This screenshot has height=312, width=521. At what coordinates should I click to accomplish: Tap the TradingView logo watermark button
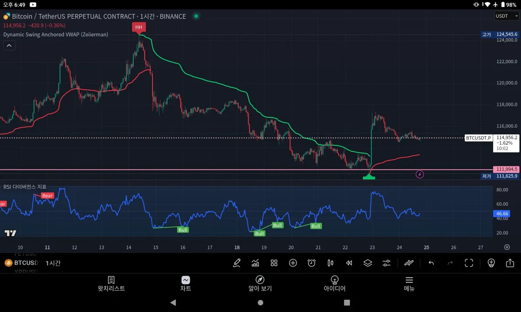click(10, 233)
